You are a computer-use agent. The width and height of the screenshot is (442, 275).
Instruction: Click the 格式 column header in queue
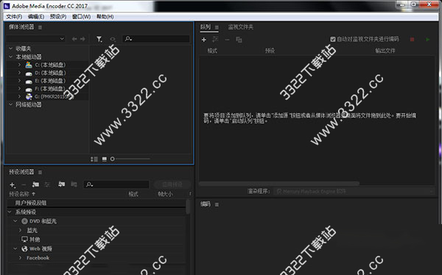[x=212, y=51]
